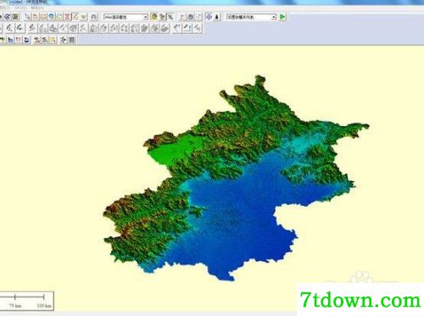Click the blue globe icon in top toolbar
Image resolution: width=424 pixels, height=316 pixels.
tap(51, 17)
